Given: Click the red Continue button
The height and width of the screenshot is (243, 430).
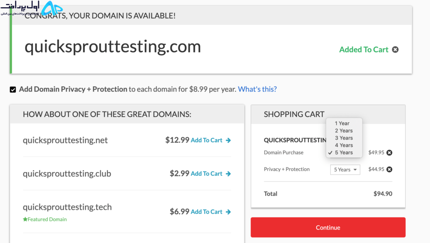Looking at the screenshot, I should [328, 227].
